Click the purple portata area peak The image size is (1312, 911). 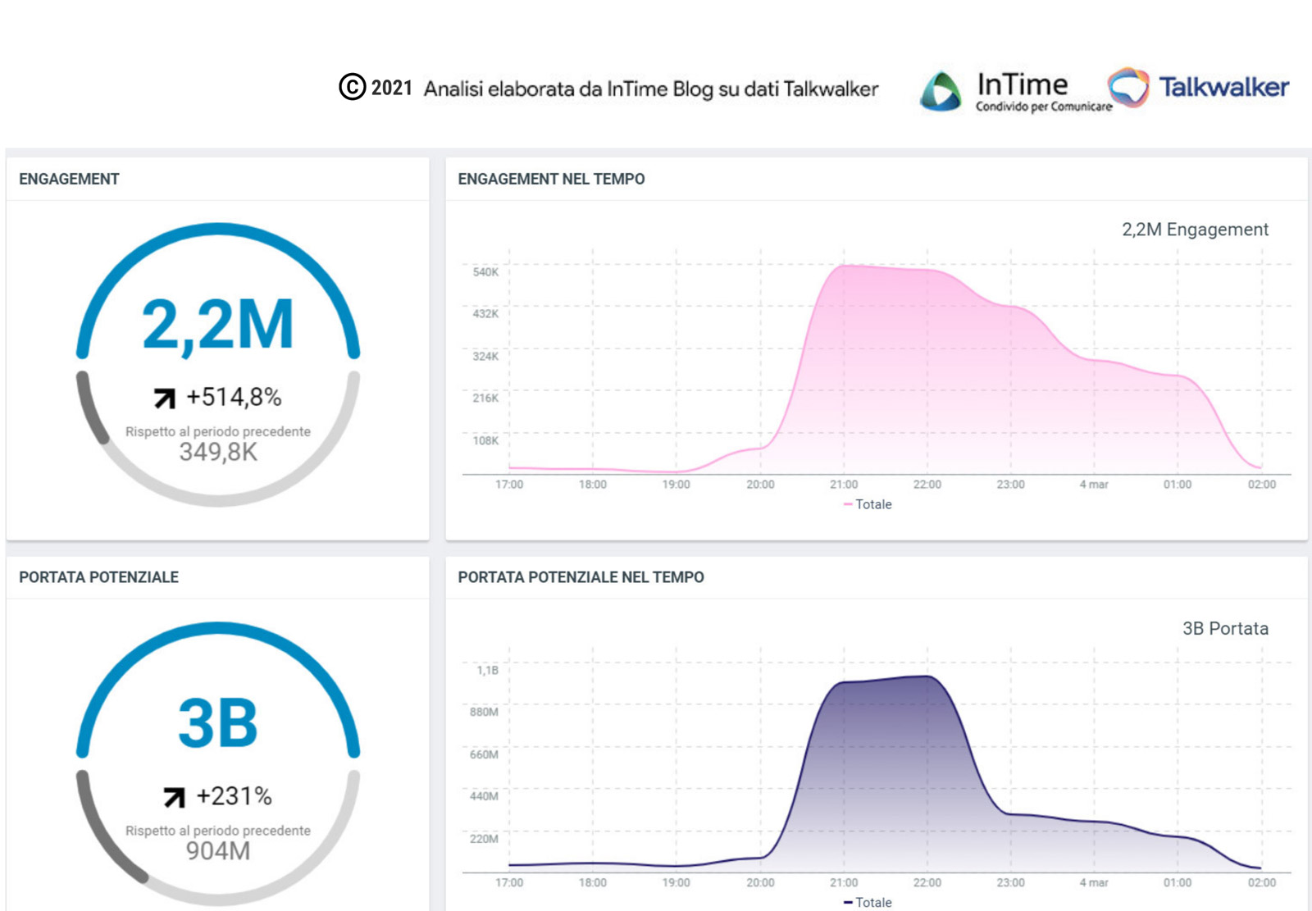[x=927, y=676]
